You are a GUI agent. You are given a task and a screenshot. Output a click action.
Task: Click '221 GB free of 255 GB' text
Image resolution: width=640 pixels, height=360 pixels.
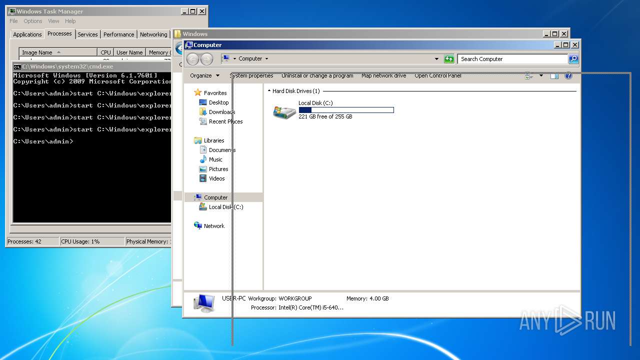point(325,116)
